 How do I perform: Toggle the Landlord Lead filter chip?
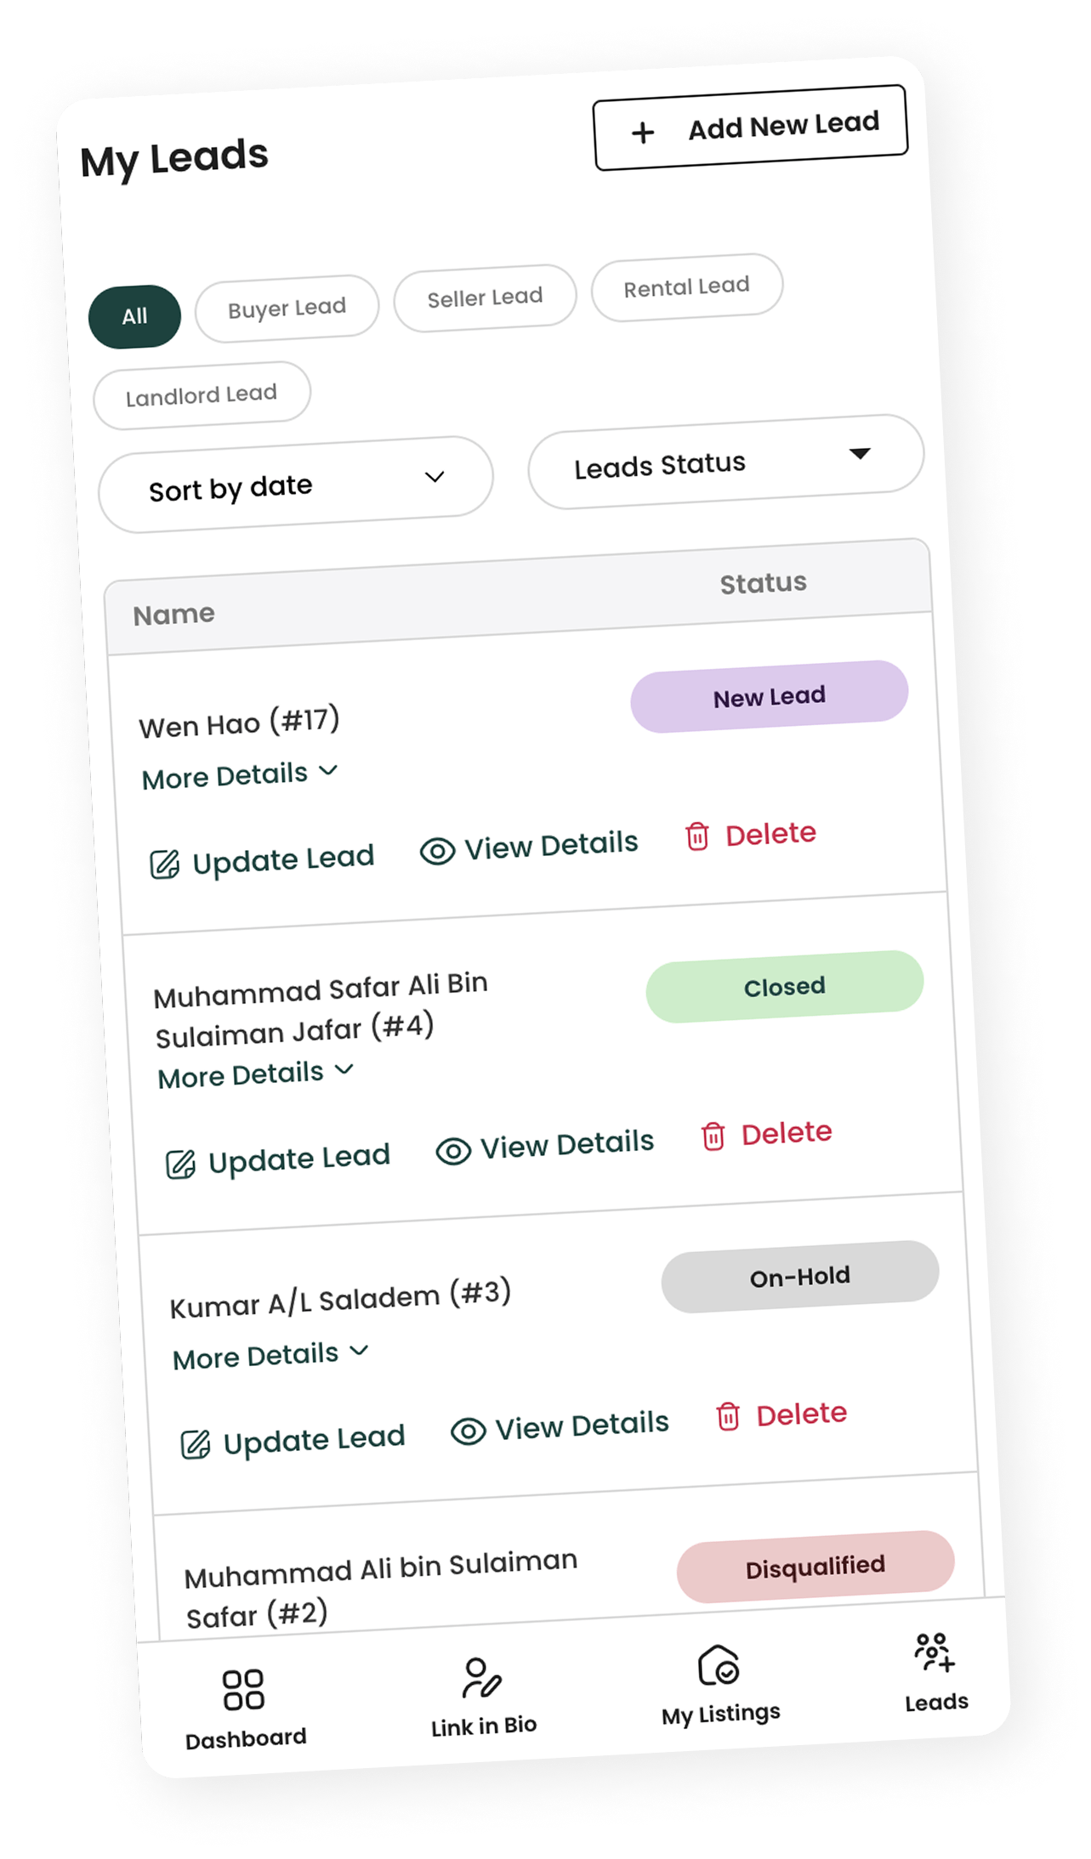[202, 395]
